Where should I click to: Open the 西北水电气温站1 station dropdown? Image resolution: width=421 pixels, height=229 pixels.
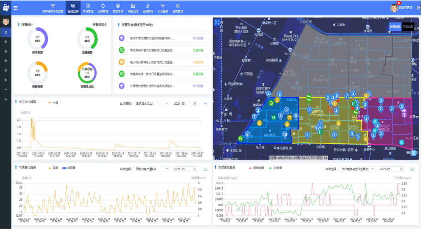click(152, 169)
